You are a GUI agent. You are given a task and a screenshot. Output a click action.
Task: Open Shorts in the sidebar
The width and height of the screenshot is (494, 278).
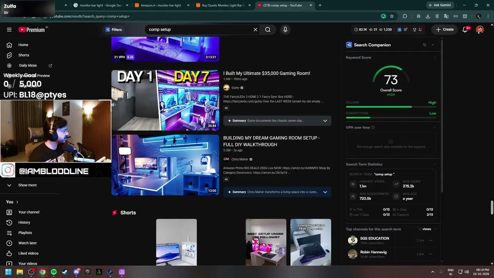click(24, 55)
